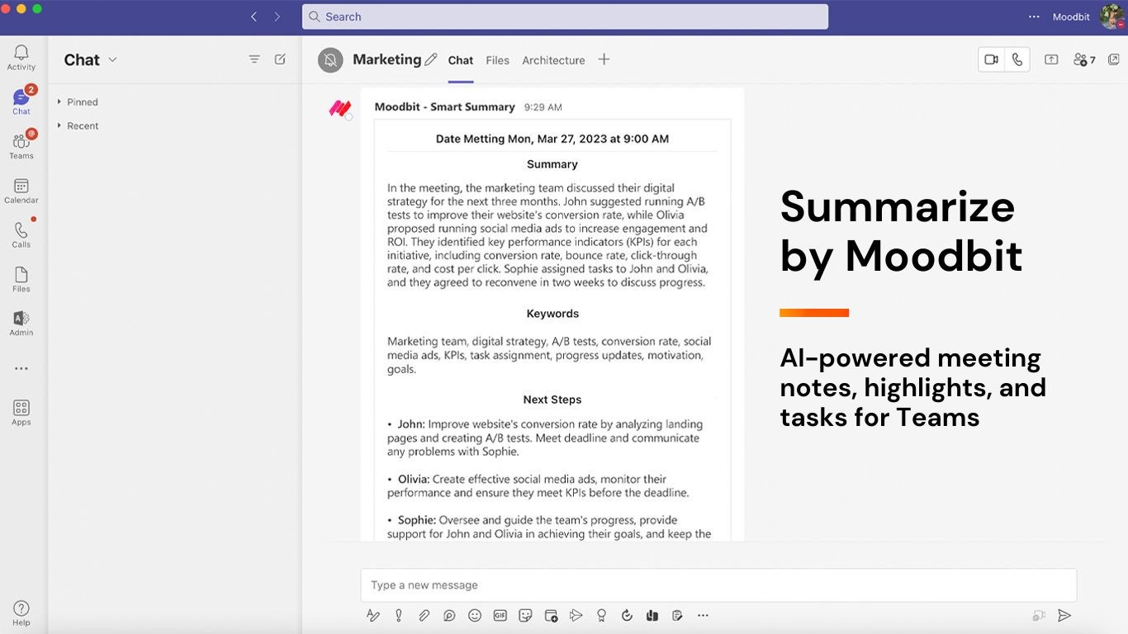Click the 9:29 AM message timestamp
This screenshot has width=1128, height=634.
[543, 107]
